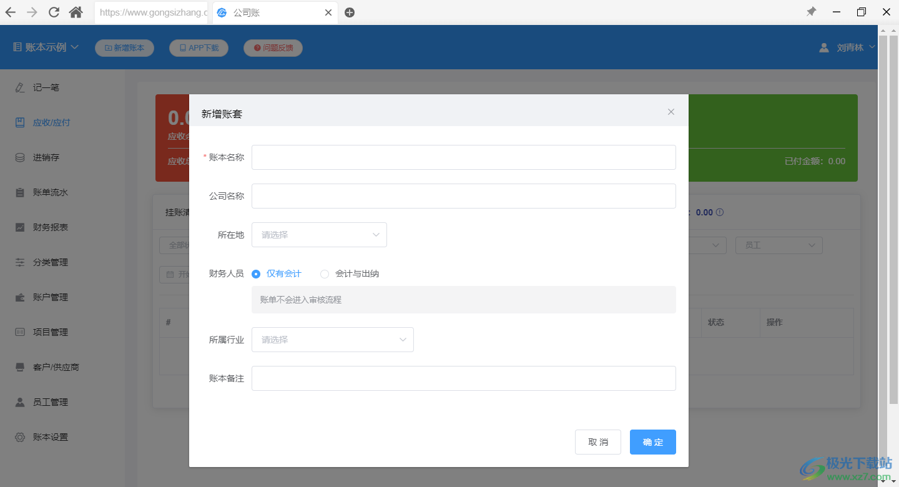
Task: Close the 新增账套 dialog with X
Action: point(671,112)
